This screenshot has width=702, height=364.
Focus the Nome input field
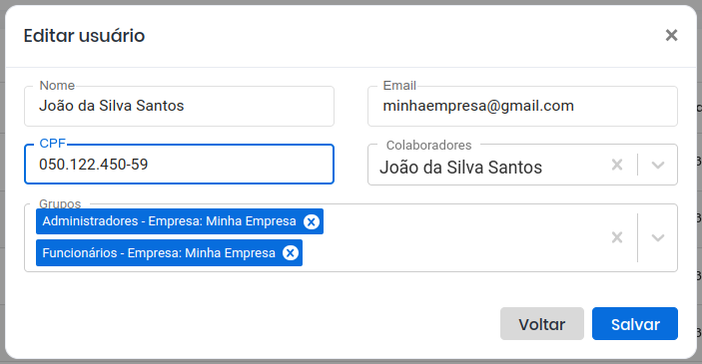coord(179,106)
